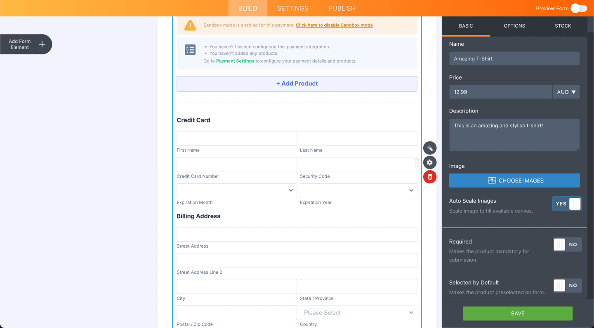Click the Street Address input field
The height and width of the screenshot is (328, 594).
pos(297,234)
